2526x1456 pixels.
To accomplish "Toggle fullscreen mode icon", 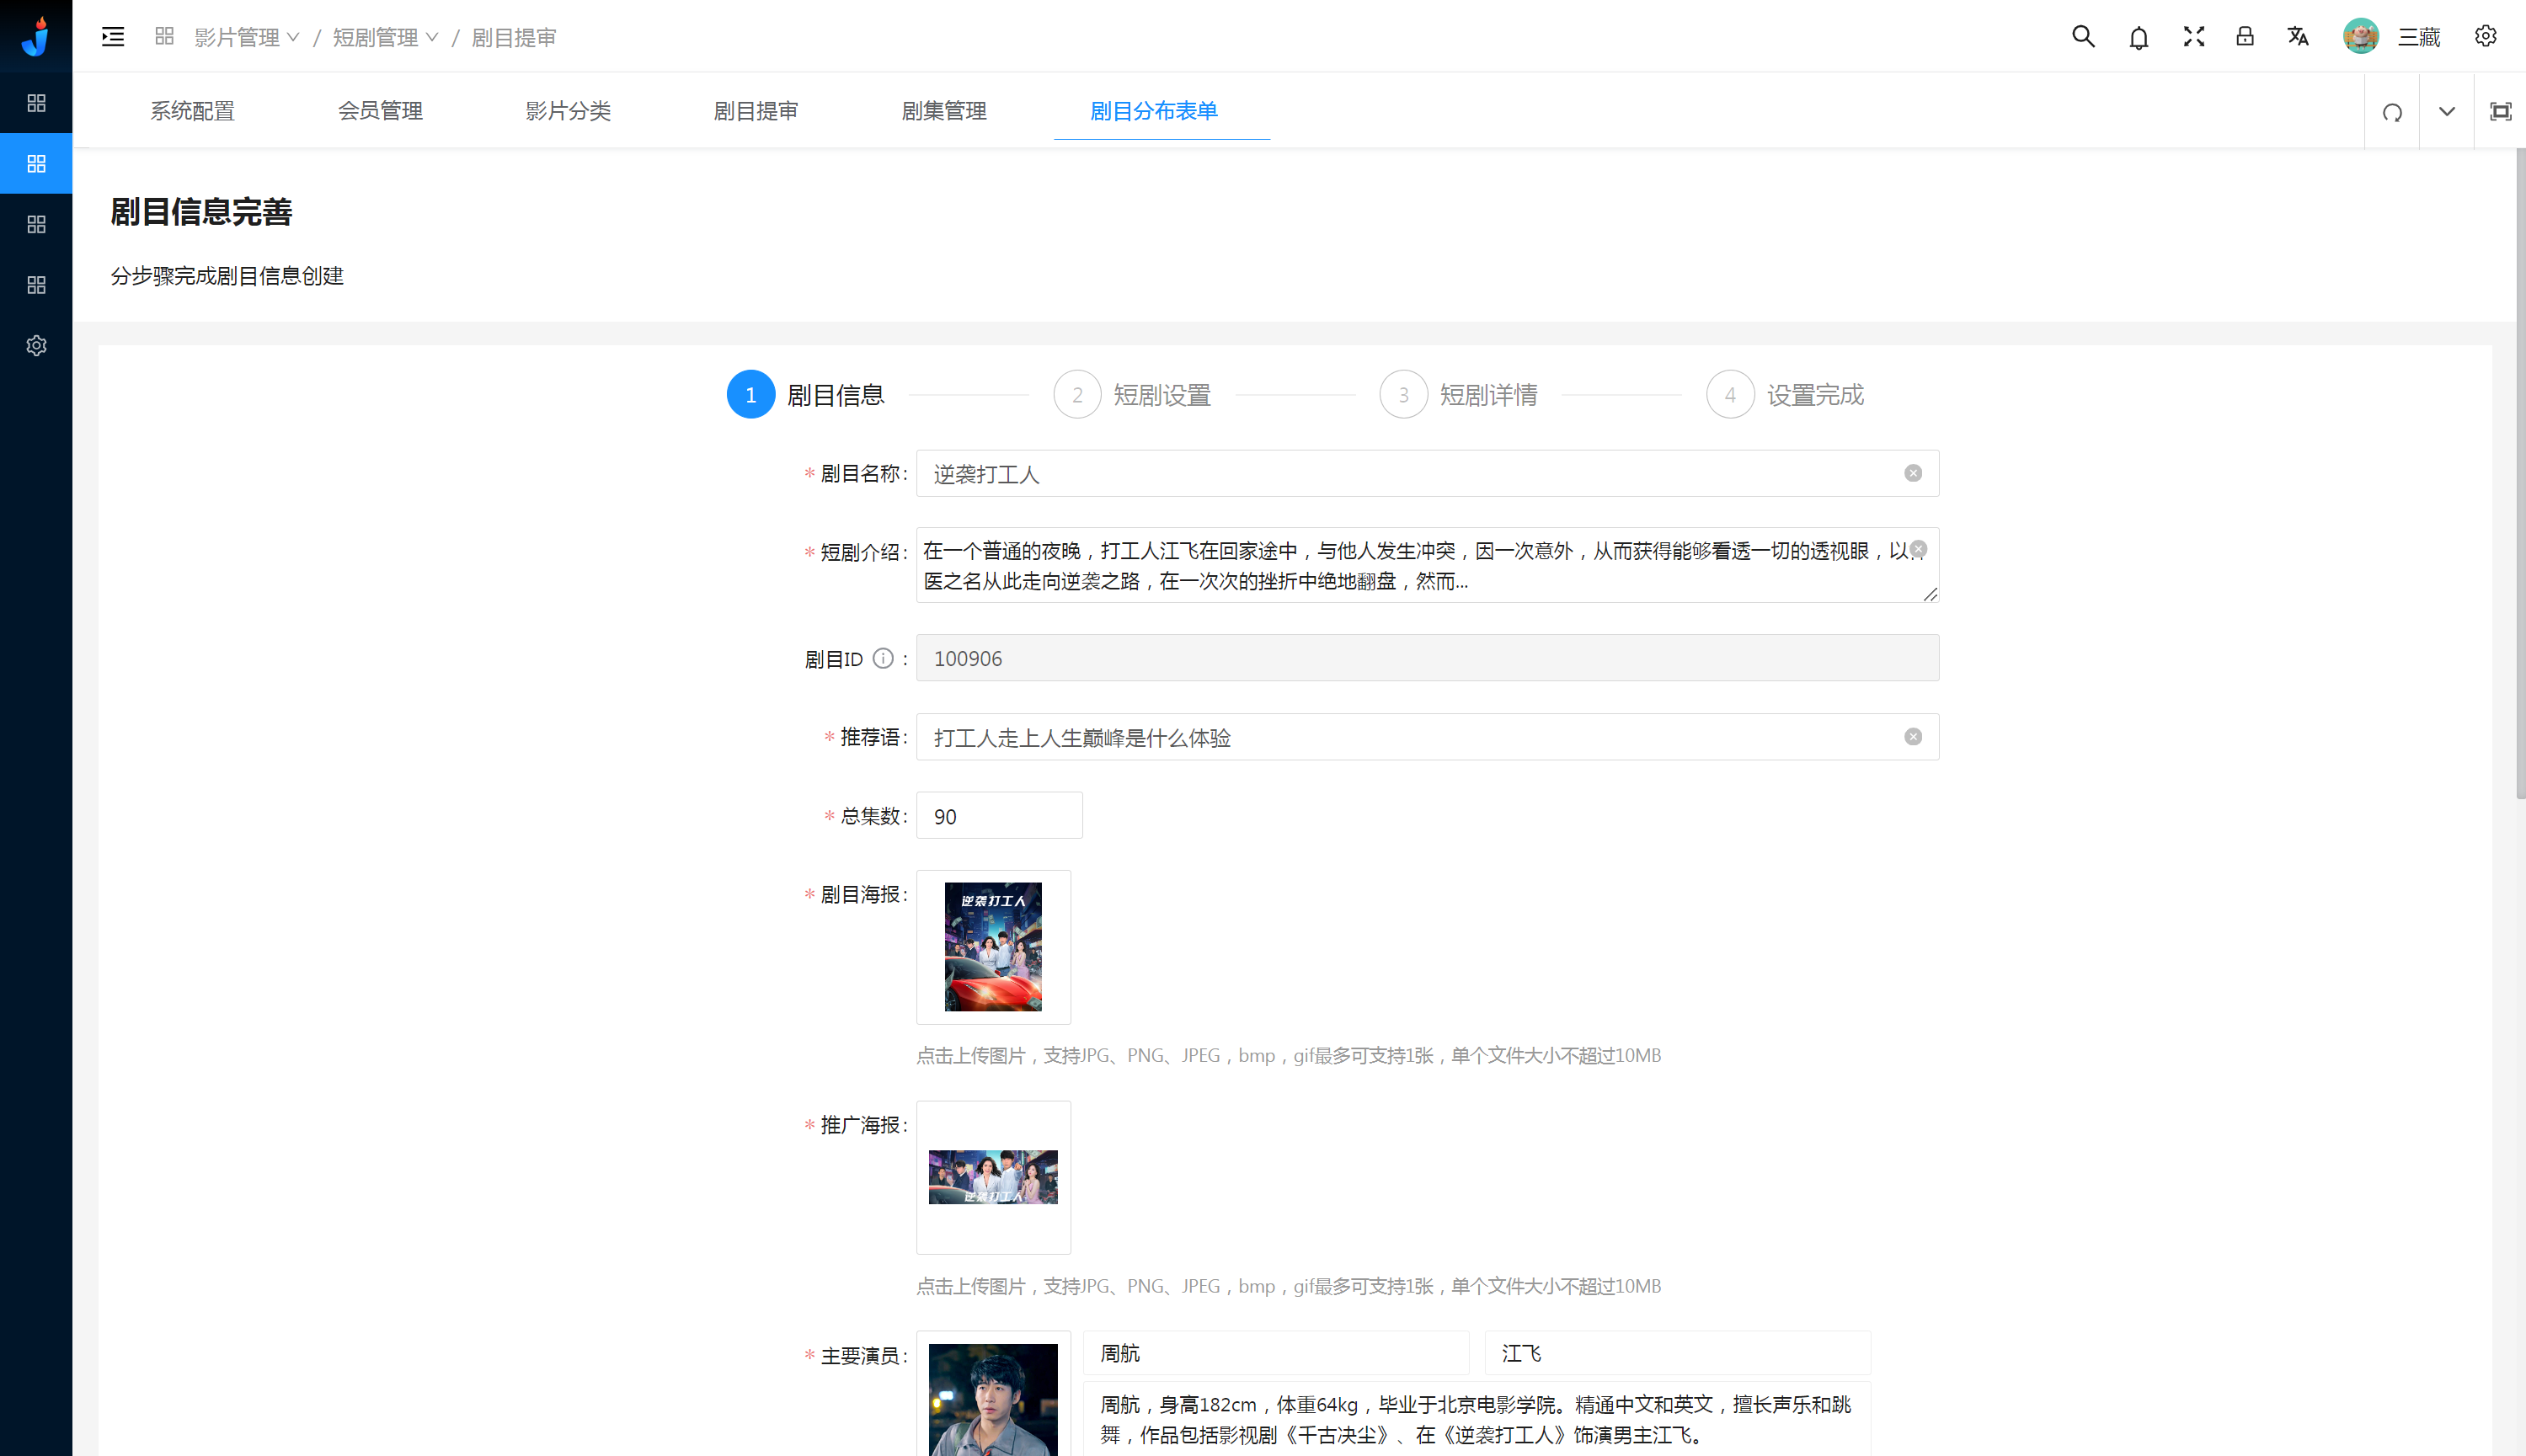I will pyautogui.click(x=2193, y=37).
